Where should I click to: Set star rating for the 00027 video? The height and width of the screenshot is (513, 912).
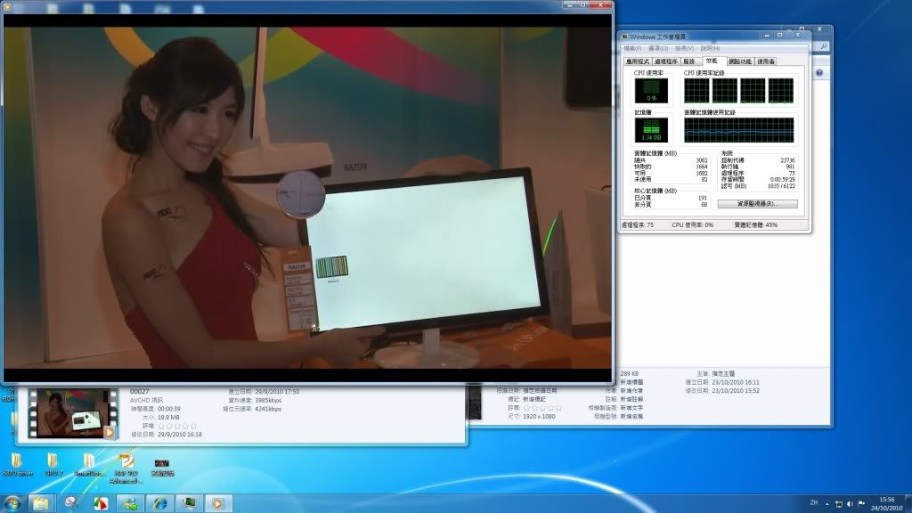[176, 426]
